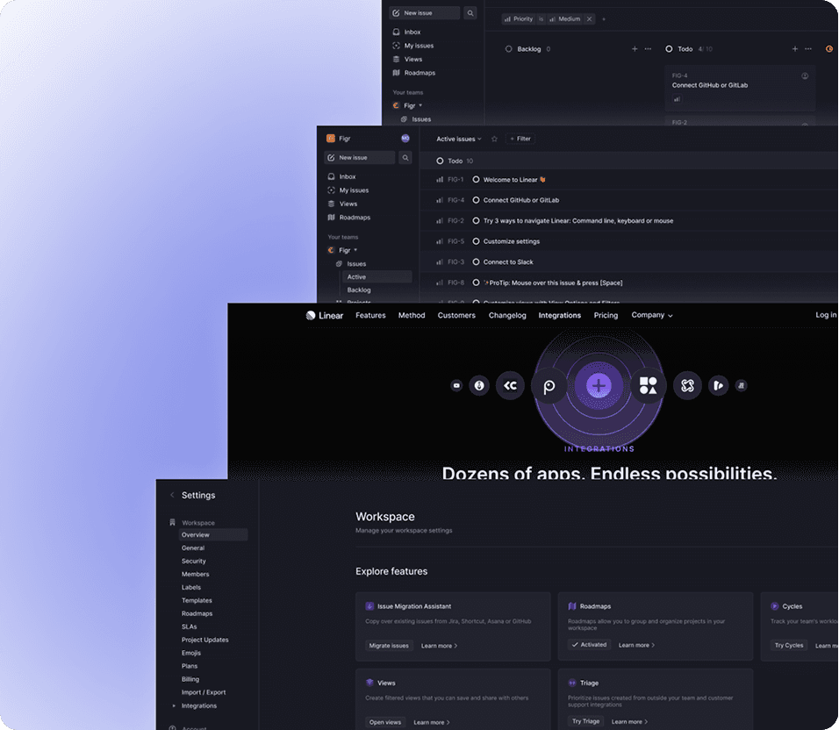The image size is (839, 730).
Task: Expand the Company menu in the navbar
Action: [652, 316]
